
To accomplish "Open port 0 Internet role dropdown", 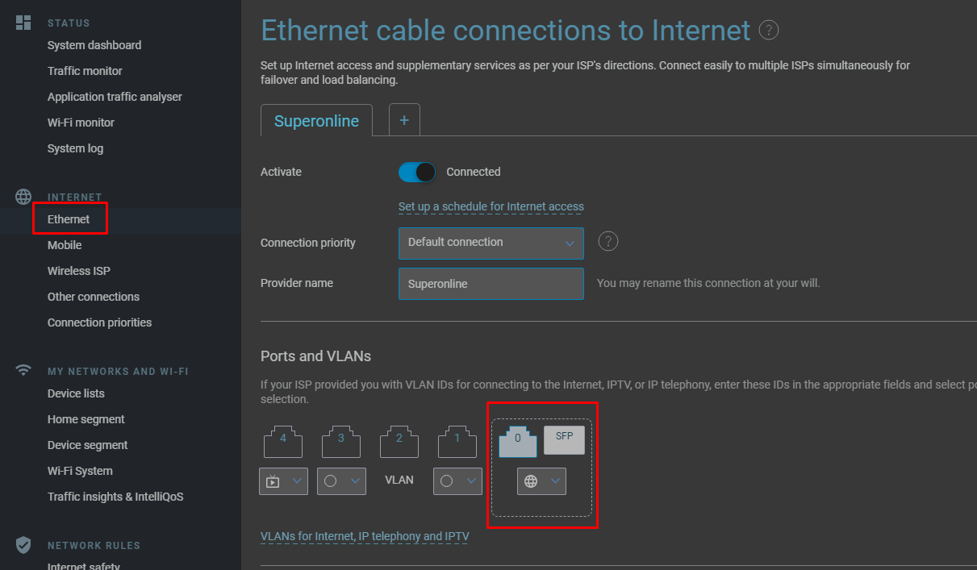I will (x=541, y=481).
